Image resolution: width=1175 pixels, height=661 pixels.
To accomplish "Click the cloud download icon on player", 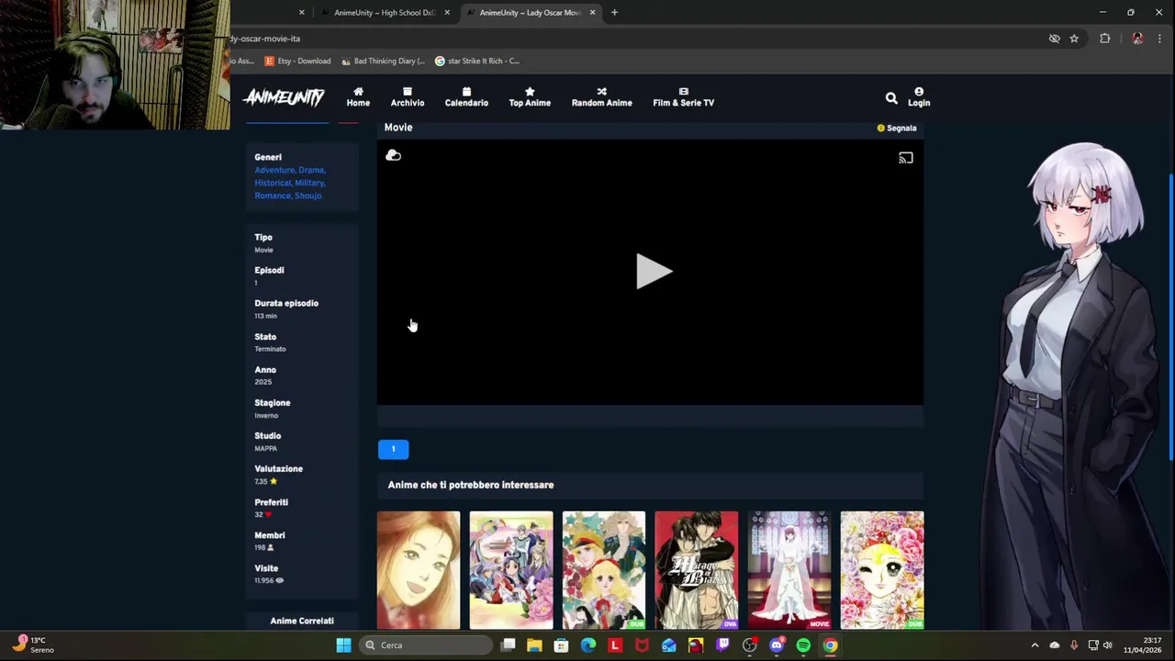I will [x=393, y=155].
